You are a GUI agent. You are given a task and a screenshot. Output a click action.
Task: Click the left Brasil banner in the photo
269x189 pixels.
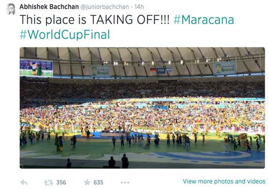pyautogui.click(x=100, y=70)
